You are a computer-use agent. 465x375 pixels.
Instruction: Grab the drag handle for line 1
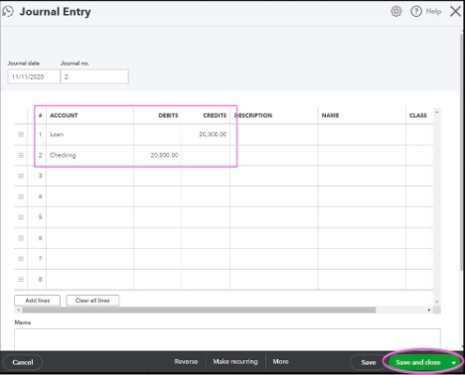21,134
